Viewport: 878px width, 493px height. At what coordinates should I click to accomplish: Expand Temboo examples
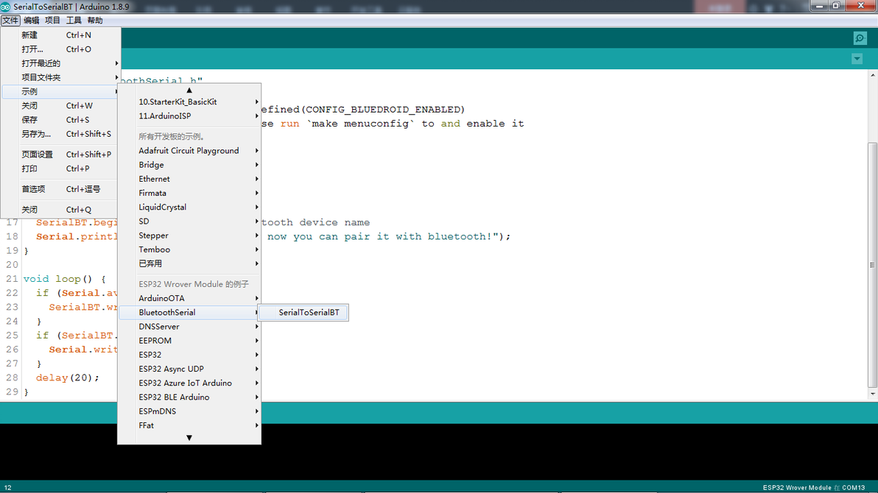pos(189,249)
